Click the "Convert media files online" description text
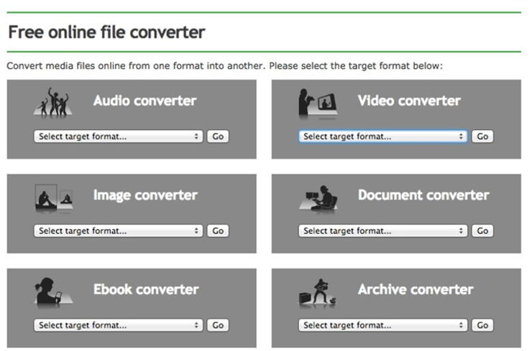 (224, 66)
